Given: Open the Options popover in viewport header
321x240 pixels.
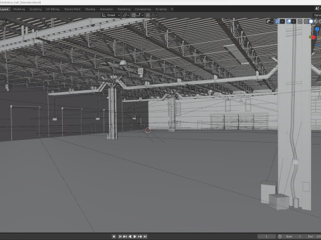Looking at the screenshot, I should coord(317,15).
